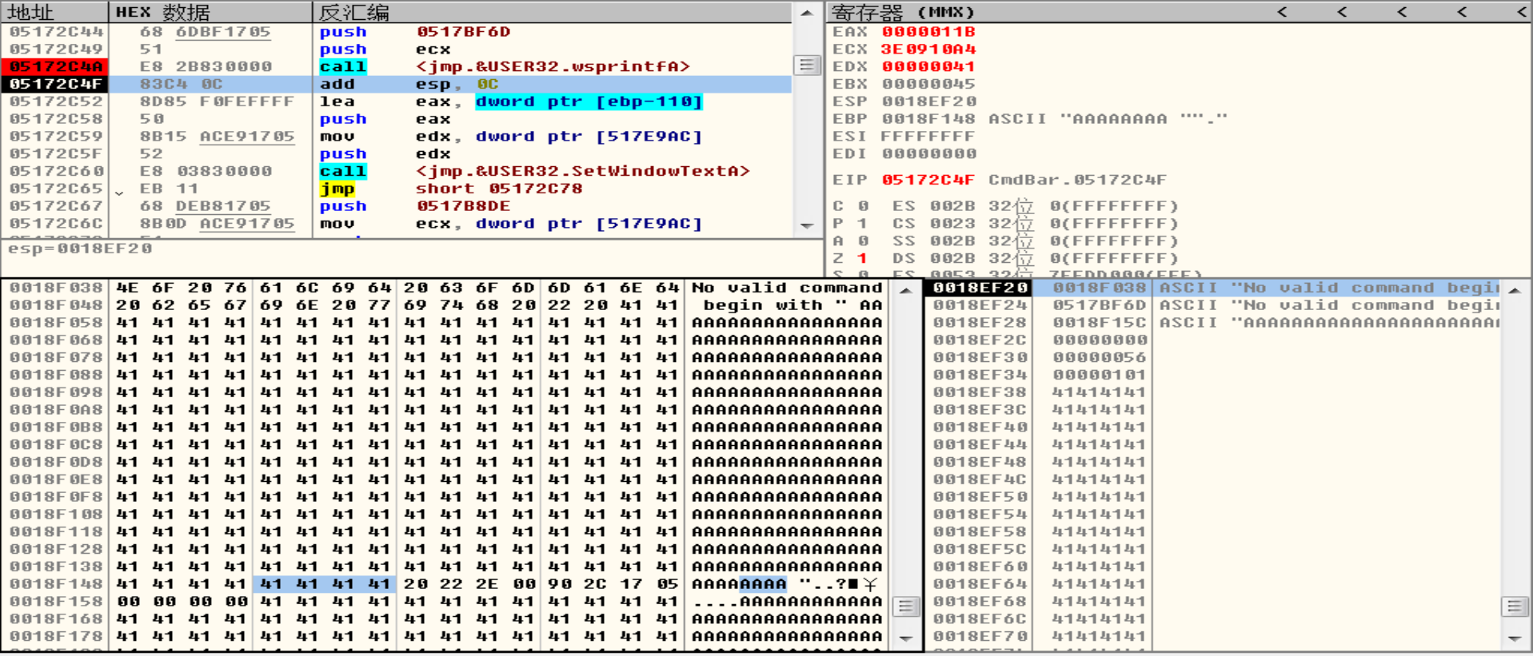Click the jump direction marker at 05172C65
Image resolution: width=1533 pixels, height=656 pixels.
(x=119, y=192)
